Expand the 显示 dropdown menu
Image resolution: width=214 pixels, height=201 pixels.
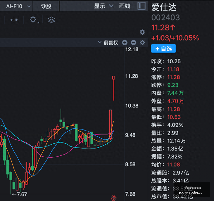[104, 6]
